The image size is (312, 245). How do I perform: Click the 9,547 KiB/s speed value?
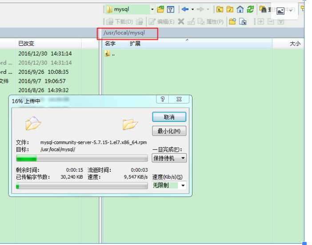[x=136, y=177]
